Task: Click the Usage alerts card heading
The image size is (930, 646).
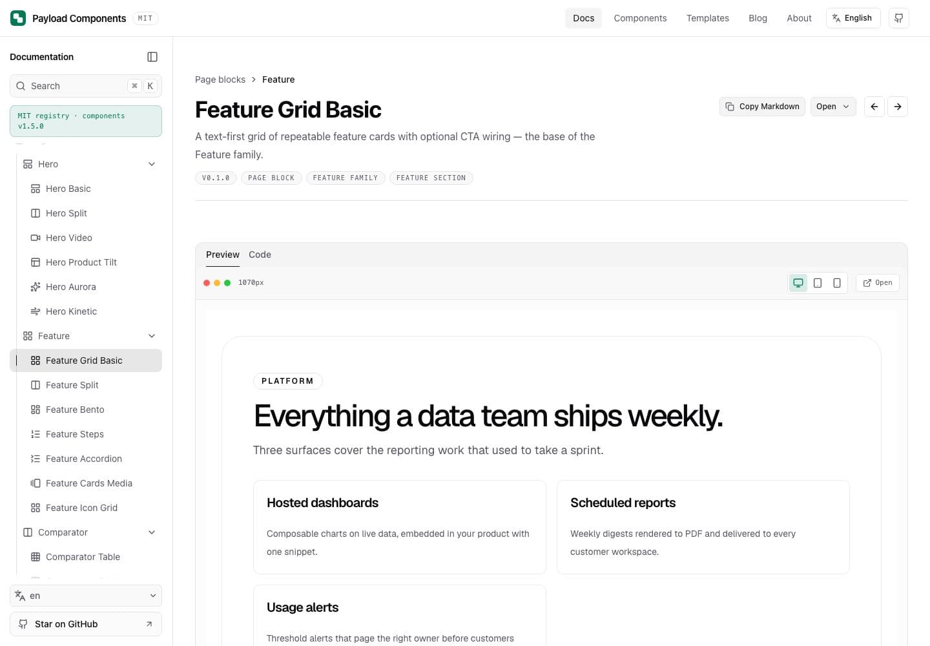Action: pos(302,607)
